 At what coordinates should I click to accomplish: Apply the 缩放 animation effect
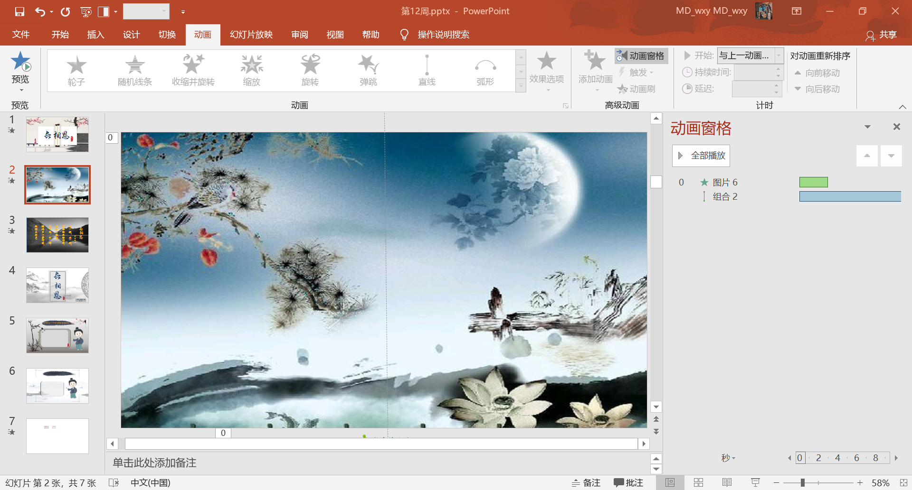pyautogui.click(x=252, y=71)
